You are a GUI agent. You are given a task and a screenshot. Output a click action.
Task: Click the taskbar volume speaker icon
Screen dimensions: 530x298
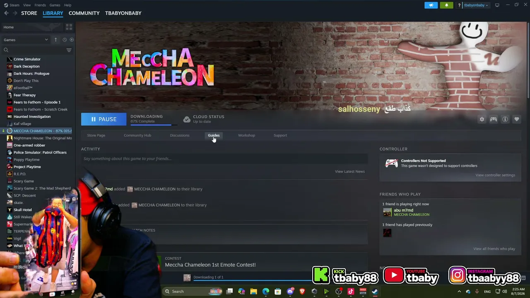(x=505, y=291)
